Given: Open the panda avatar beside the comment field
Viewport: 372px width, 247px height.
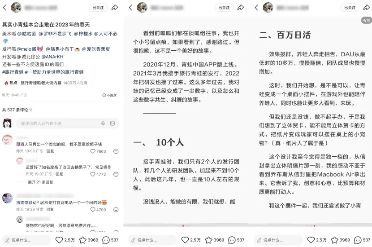Looking at the screenshot, I should tap(7, 123).
